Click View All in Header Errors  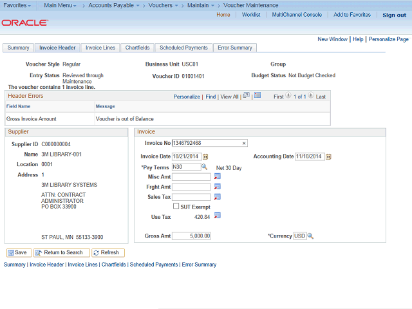coord(229,97)
